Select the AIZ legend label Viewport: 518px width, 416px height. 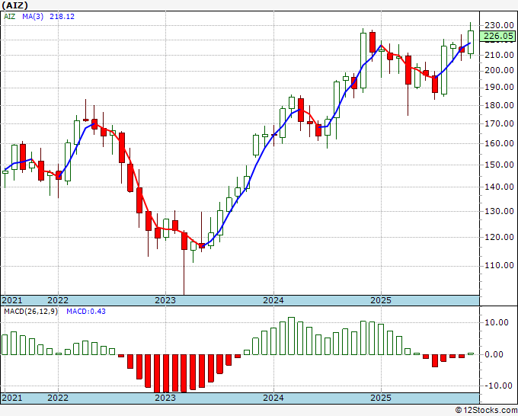[10, 16]
